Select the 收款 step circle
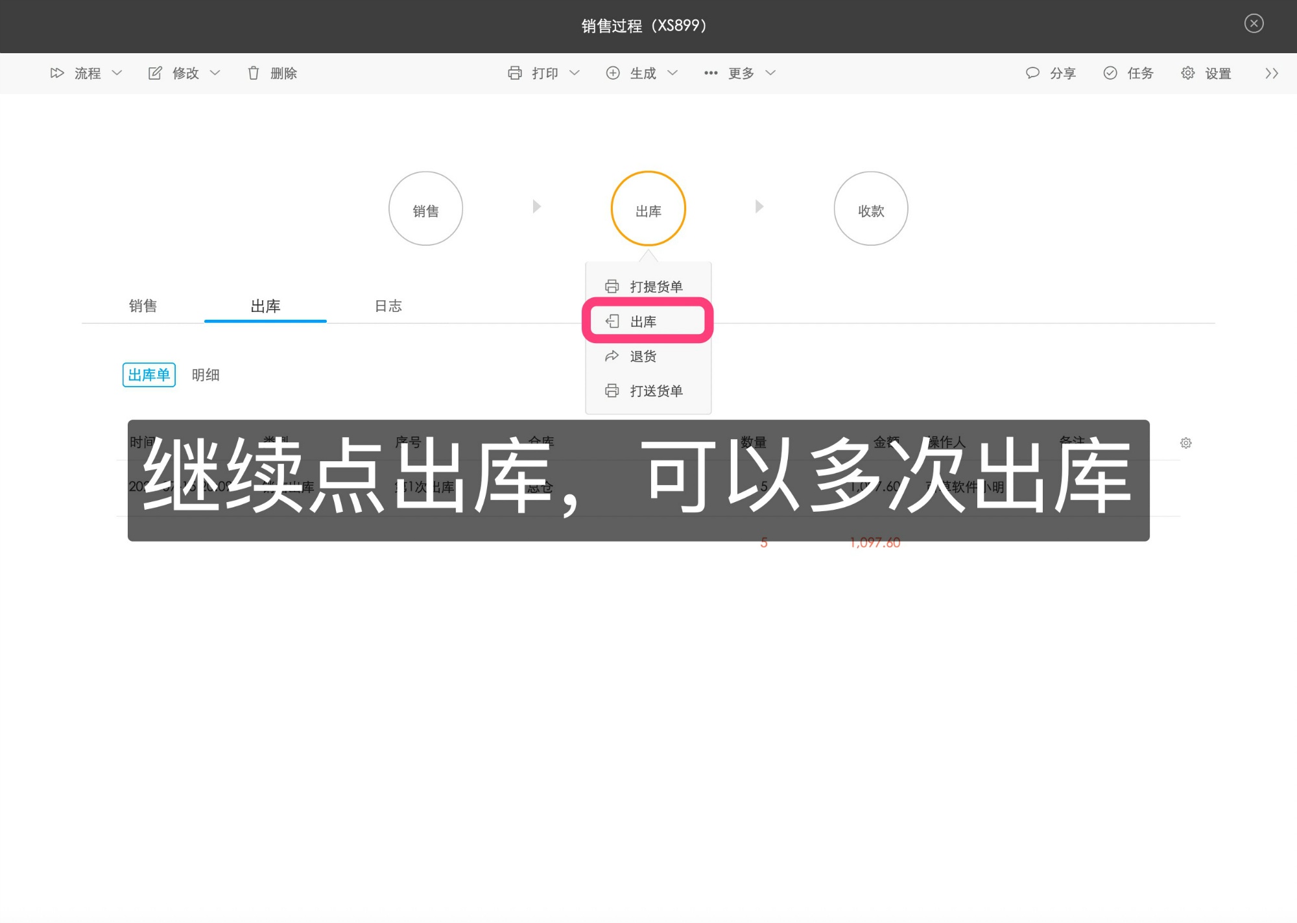Screen dimensions: 1297x923 871,209
